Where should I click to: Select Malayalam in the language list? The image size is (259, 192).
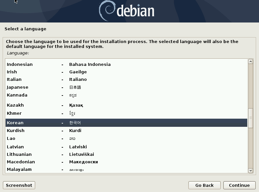coord(126,170)
